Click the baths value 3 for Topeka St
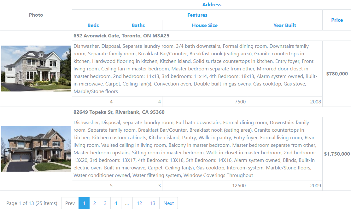Viewport: 351px width, 215px height. [159, 185]
